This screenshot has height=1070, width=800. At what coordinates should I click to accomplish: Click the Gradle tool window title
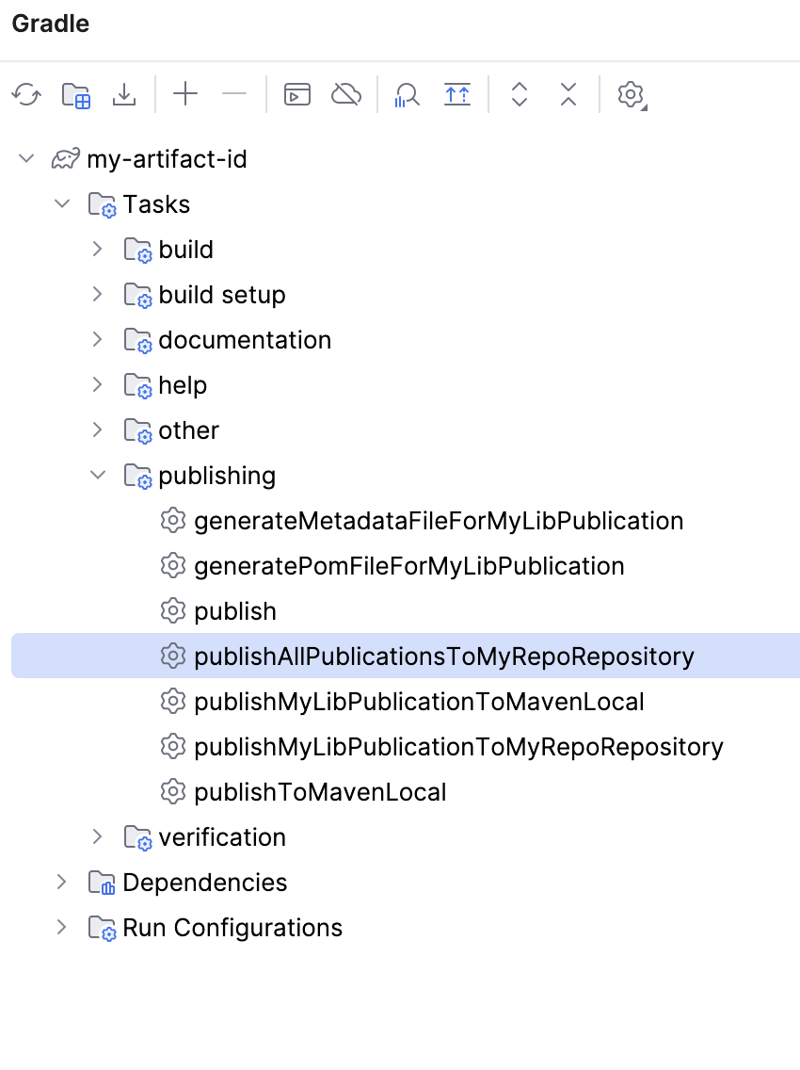tap(51, 24)
